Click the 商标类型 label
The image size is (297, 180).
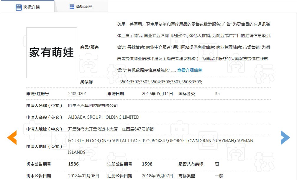tap(187, 176)
